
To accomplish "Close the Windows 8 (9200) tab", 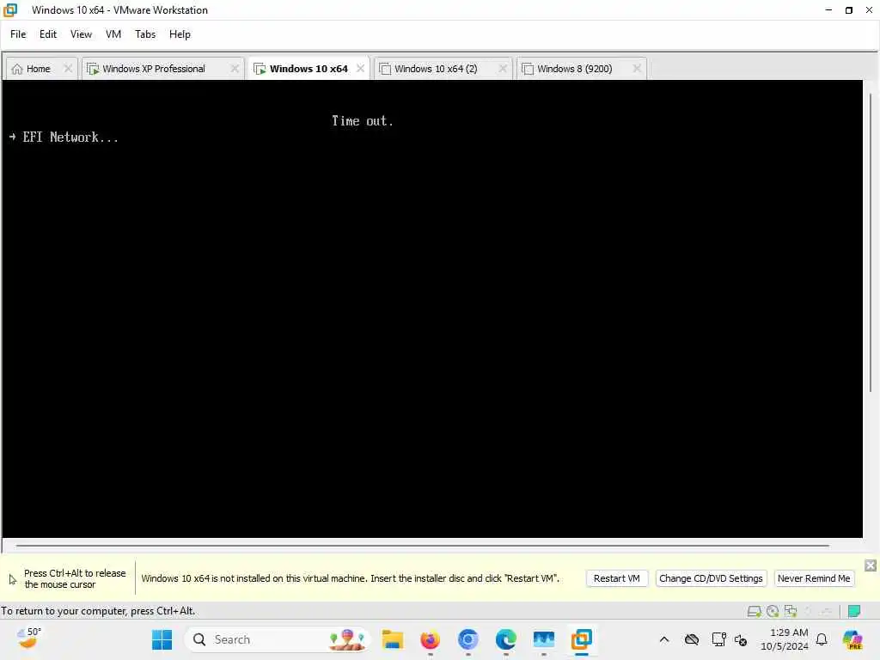I will tap(637, 69).
